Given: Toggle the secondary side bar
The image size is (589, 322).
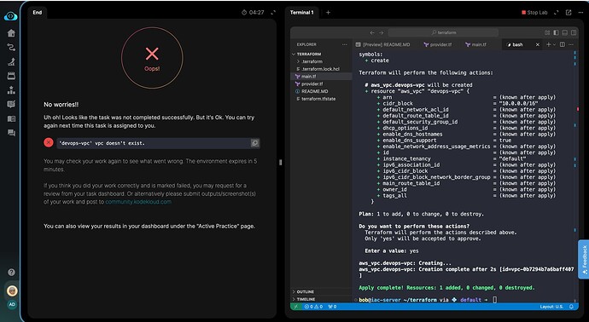Looking at the screenshot, I should pyautogui.click(x=574, y=32).
